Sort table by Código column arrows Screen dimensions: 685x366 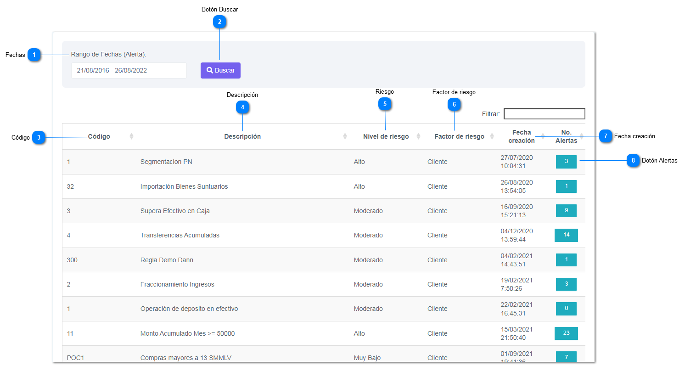tap(131, 136)
